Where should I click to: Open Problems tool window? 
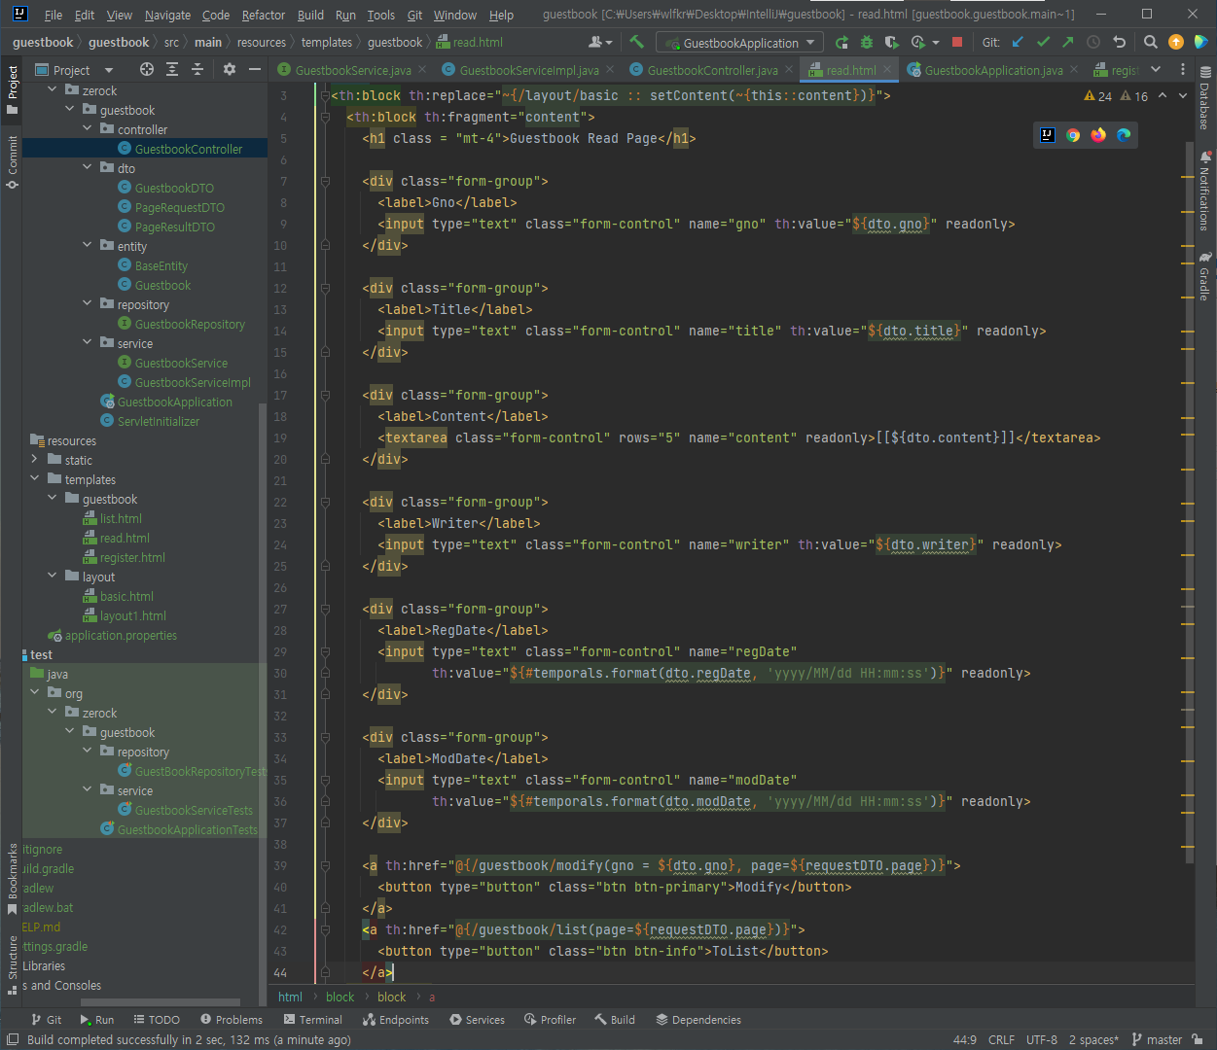[x=232, y=1020]
